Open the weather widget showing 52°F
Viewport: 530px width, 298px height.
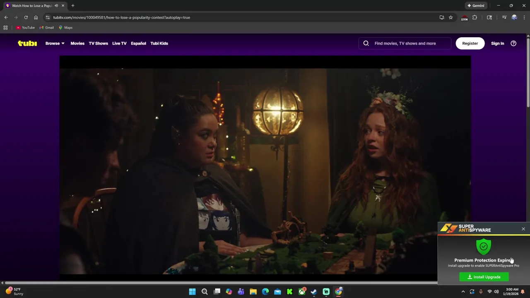(x=14, y=291)
